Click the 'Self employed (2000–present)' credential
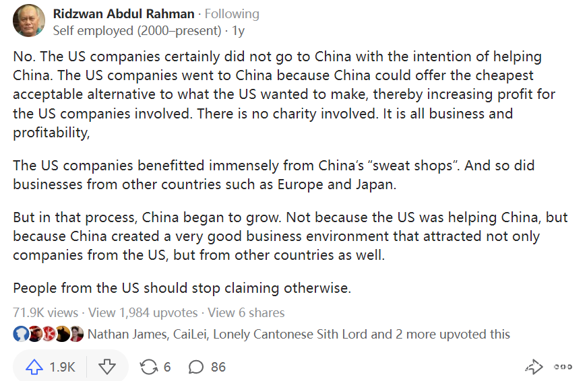Viewport: 587px width, 381px height. tap(137, 30)
